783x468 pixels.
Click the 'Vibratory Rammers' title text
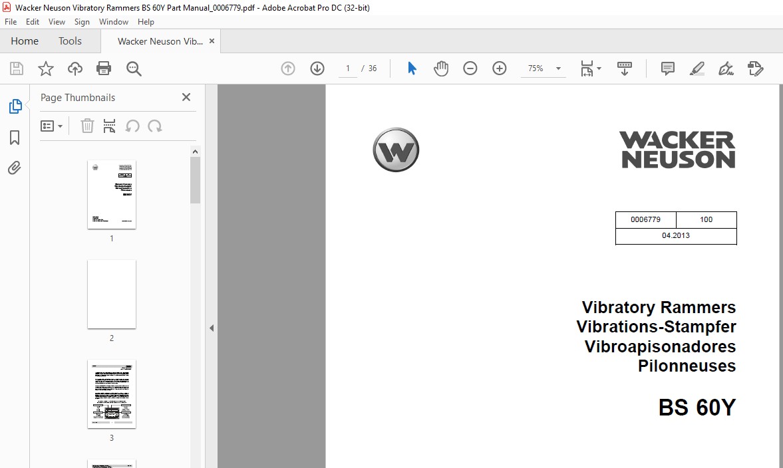click(x=659, y=307)
